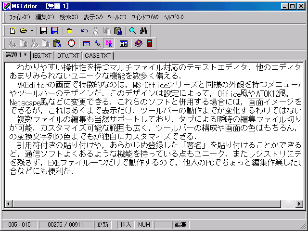The width and height of the screenshot is (308, 231).
Task: Undo the last edit with the arrow icon
Action: point(84,31)
